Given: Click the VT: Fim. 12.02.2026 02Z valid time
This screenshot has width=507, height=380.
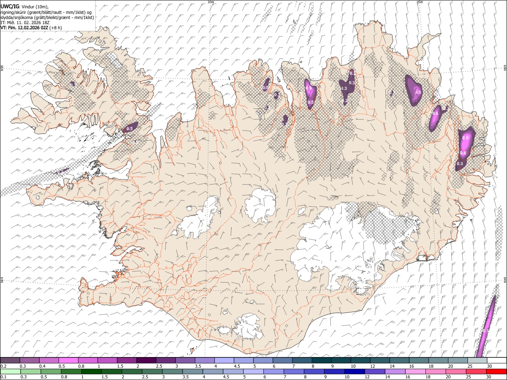Looking at the screenshot, I should coord(24,28).
